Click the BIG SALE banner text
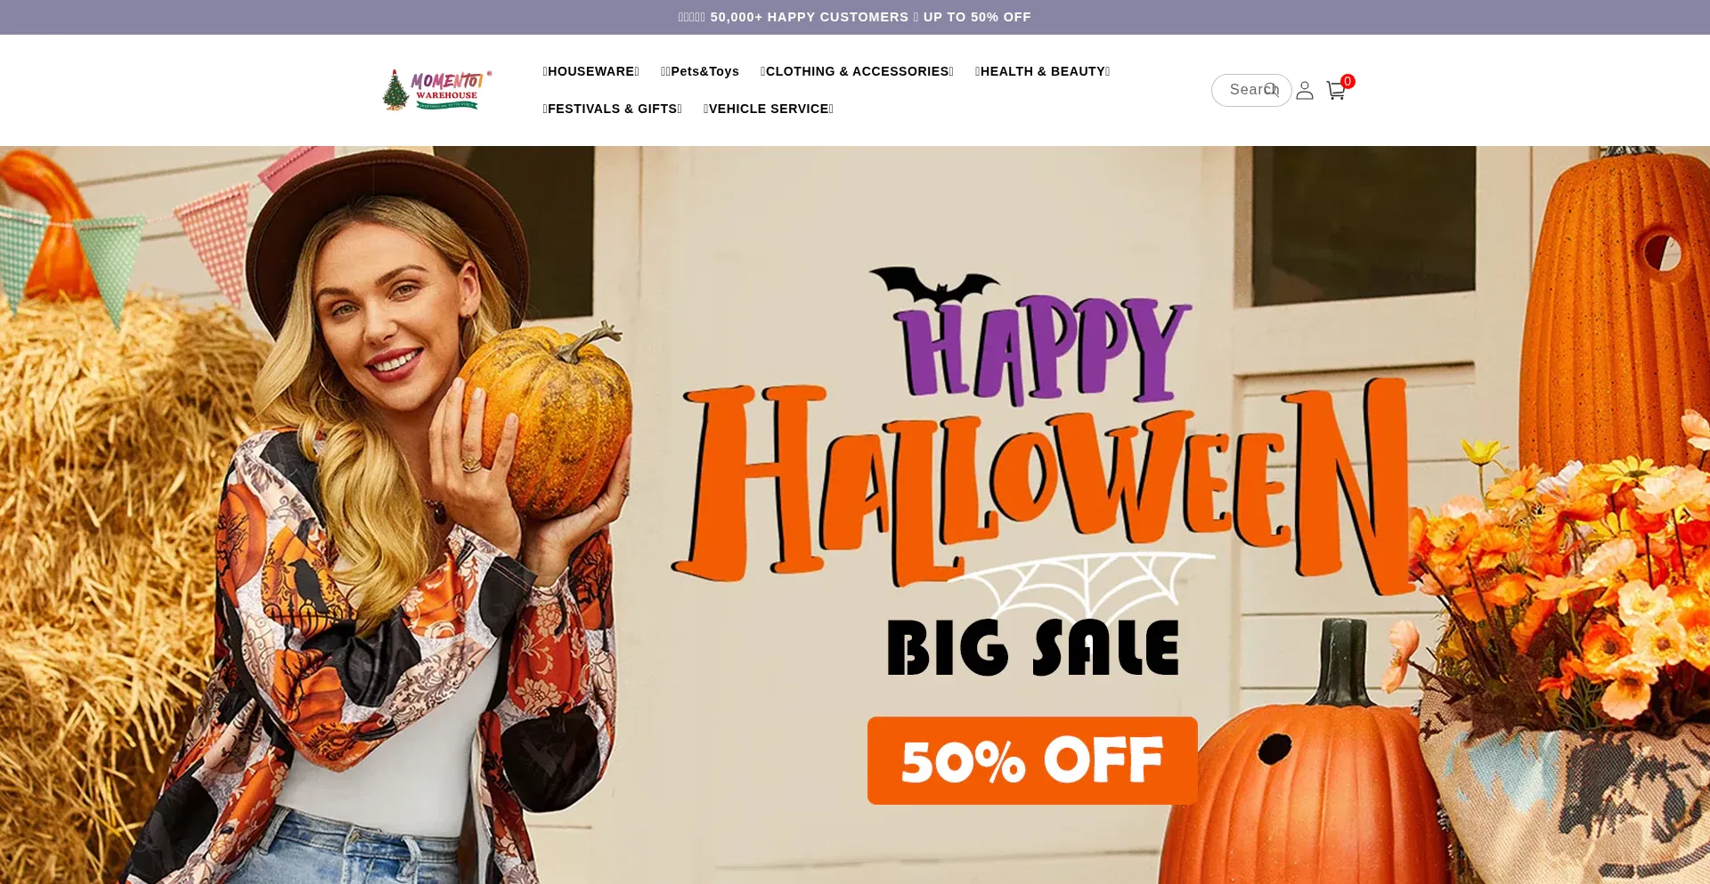This screenshot has width=1710, height=884. (1033, 648)
